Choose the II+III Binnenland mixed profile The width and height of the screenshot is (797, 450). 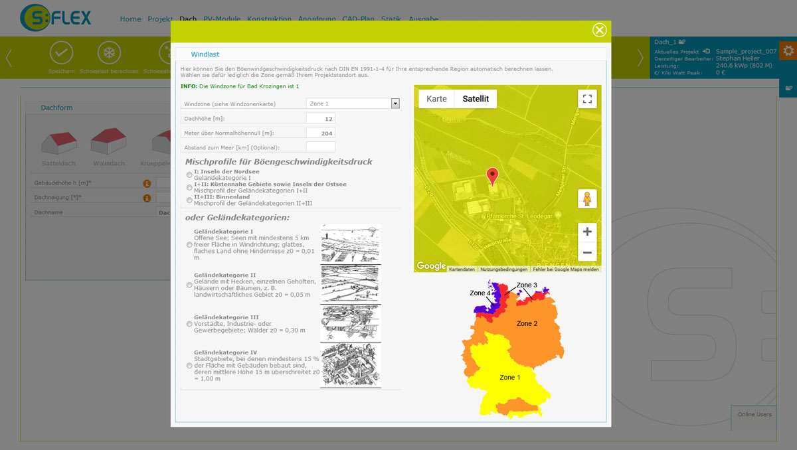pos(190,200)
